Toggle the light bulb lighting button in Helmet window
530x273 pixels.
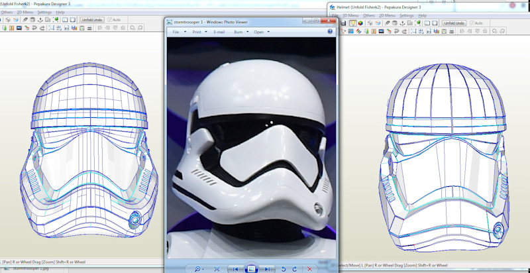pyautogui.click(x=353, y=23)
